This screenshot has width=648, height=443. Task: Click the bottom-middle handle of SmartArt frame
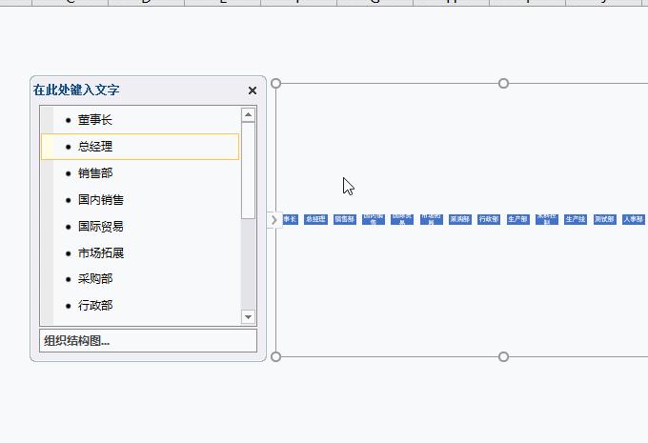503,356
